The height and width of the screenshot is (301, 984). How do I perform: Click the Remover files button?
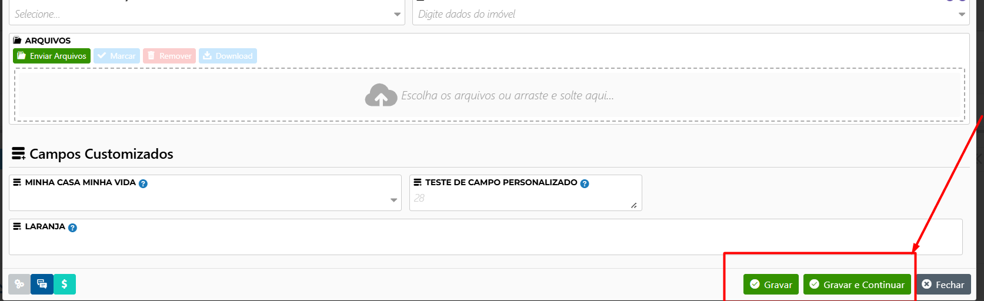(x=169, y=56)
